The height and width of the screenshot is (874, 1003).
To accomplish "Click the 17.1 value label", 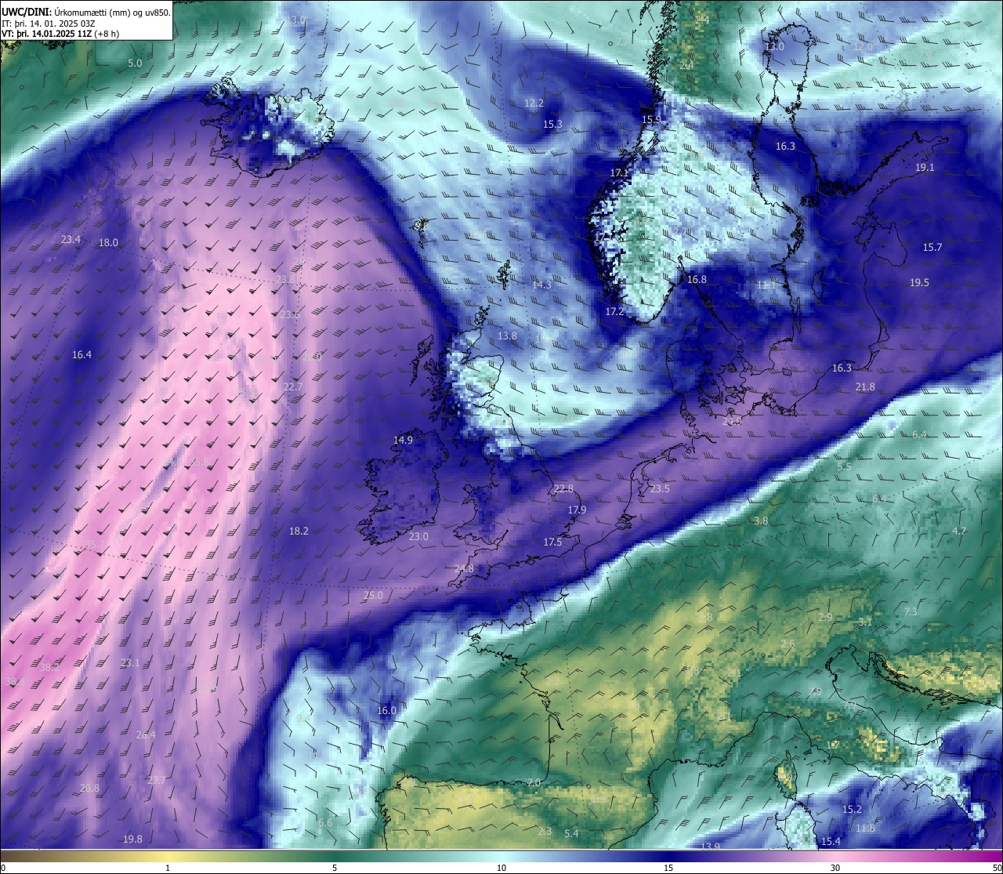I will pos(619,172).
